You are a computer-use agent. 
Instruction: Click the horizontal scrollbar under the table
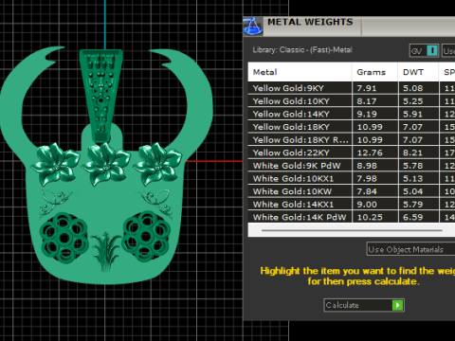[352, 230]
